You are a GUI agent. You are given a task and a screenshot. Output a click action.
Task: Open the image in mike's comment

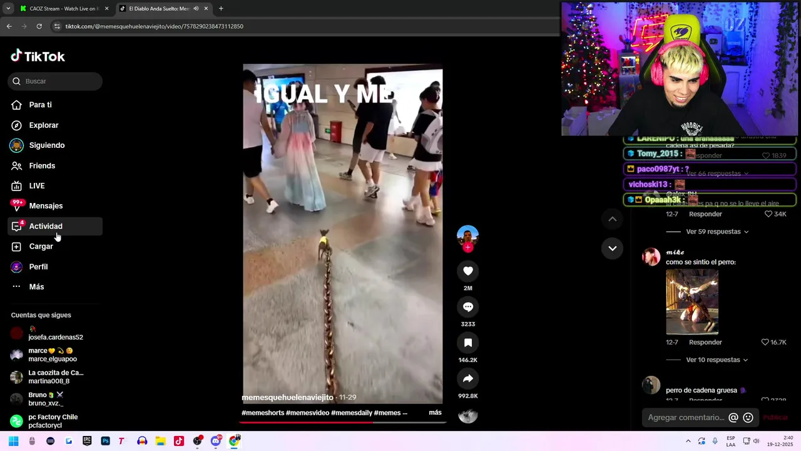pos(692,302)
